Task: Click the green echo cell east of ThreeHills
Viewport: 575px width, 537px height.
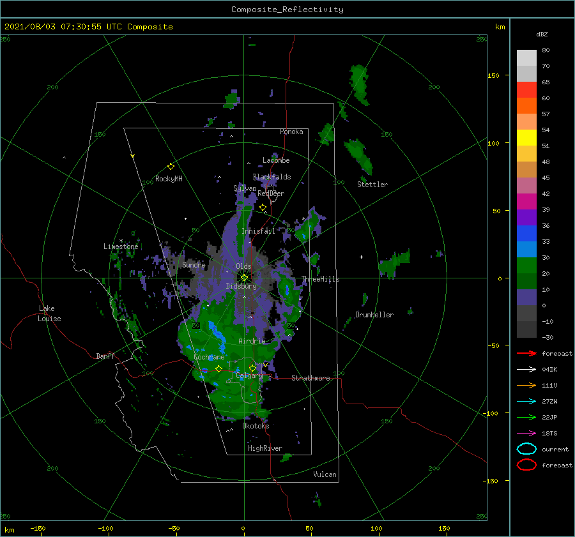Action: coord(394,263)
